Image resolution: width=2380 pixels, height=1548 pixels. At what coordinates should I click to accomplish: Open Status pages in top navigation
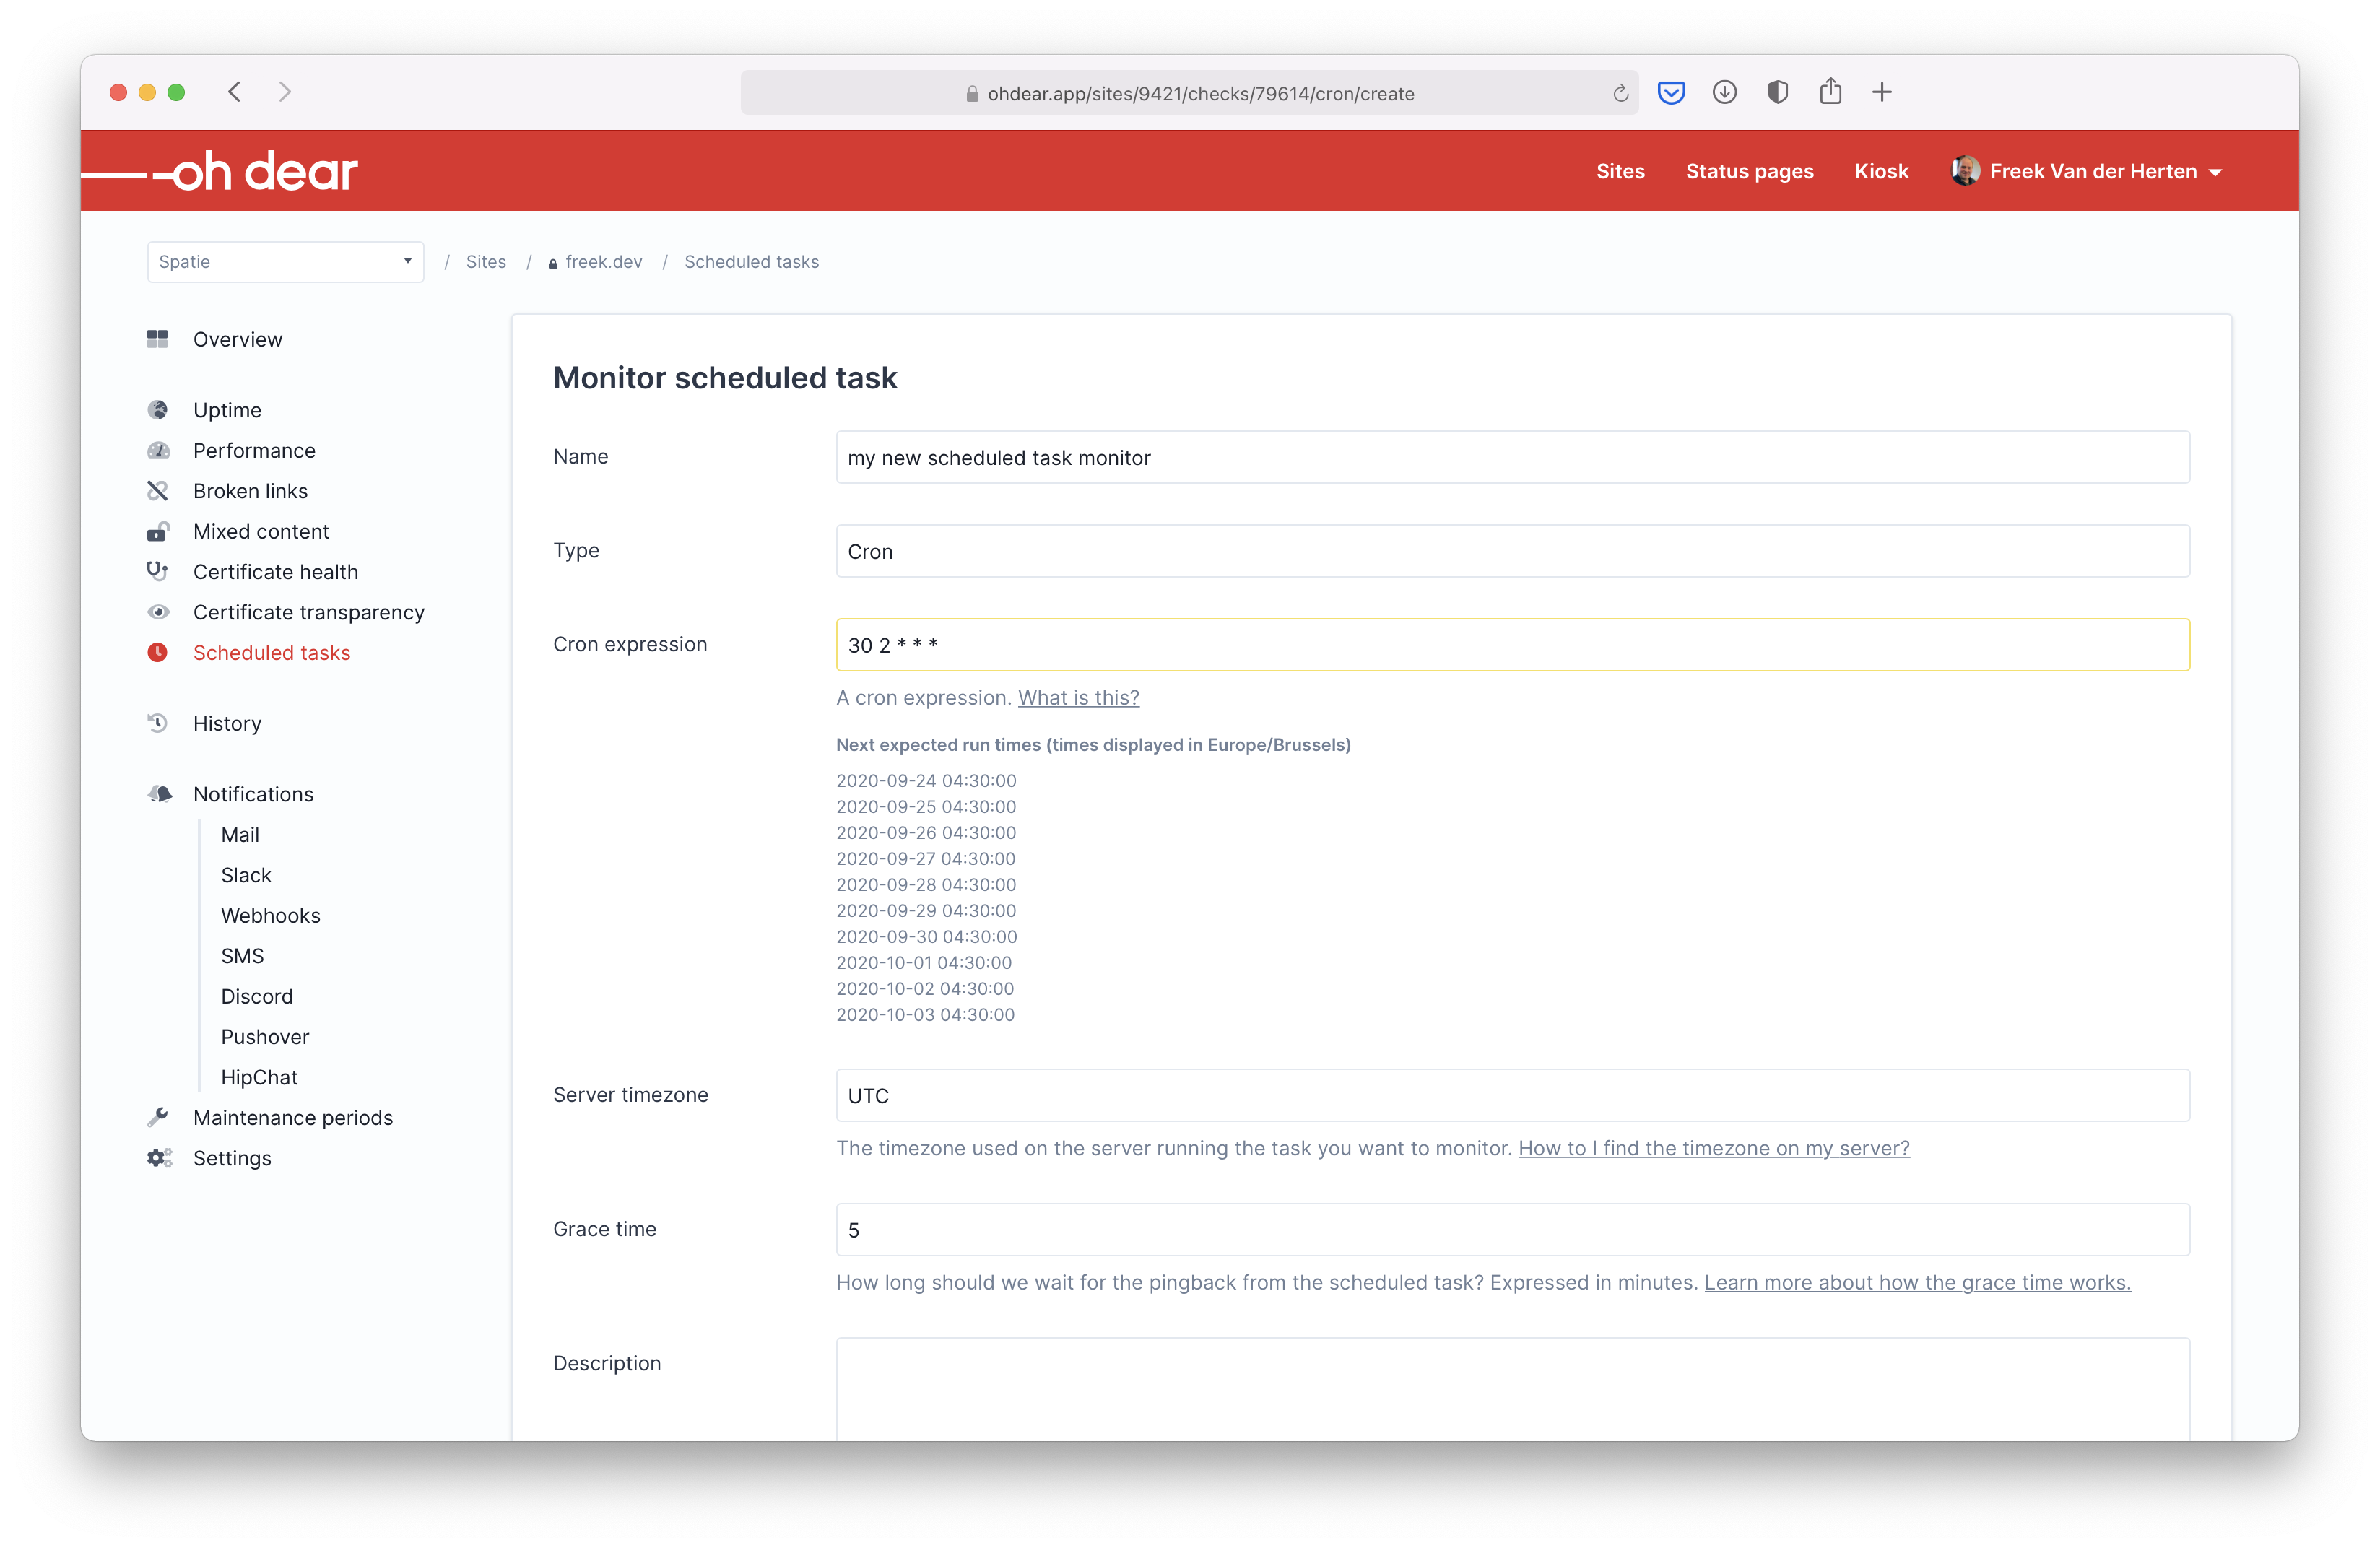pyautogui.click(x=1749, y=171)
